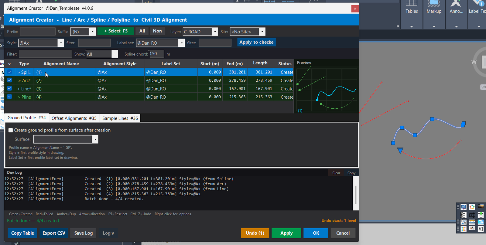Click the image download icon in floating toolbar

(x=464, y=207)
